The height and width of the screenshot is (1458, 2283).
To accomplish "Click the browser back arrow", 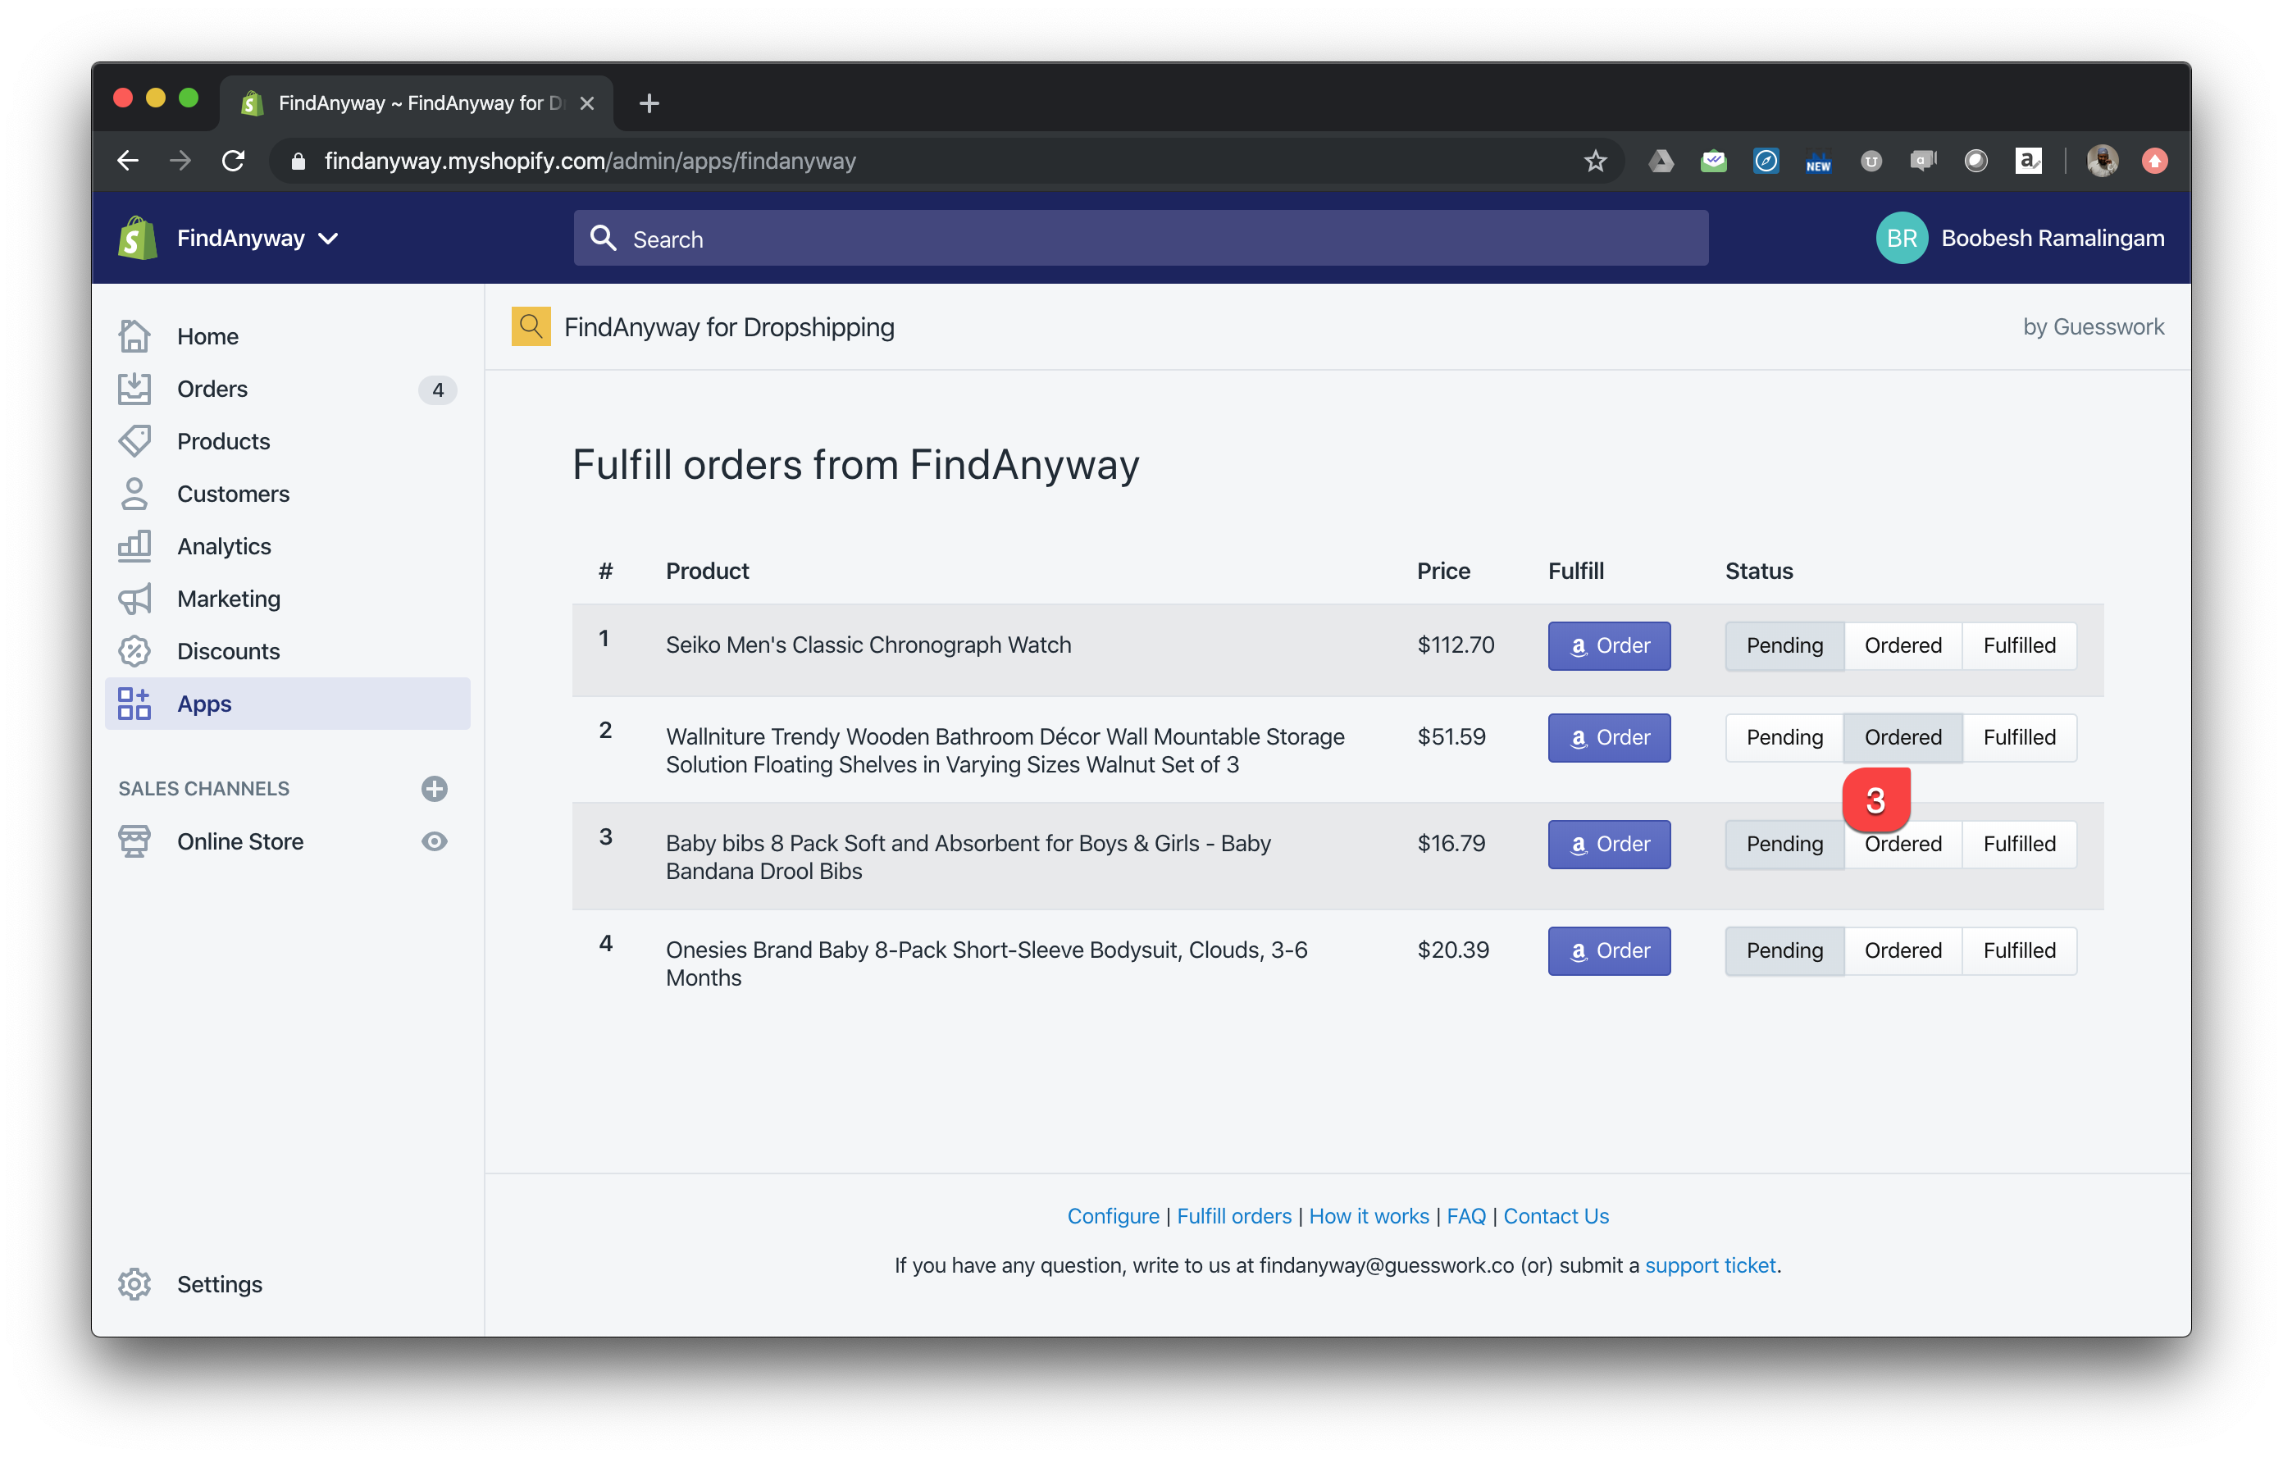I will coord(128,160).
